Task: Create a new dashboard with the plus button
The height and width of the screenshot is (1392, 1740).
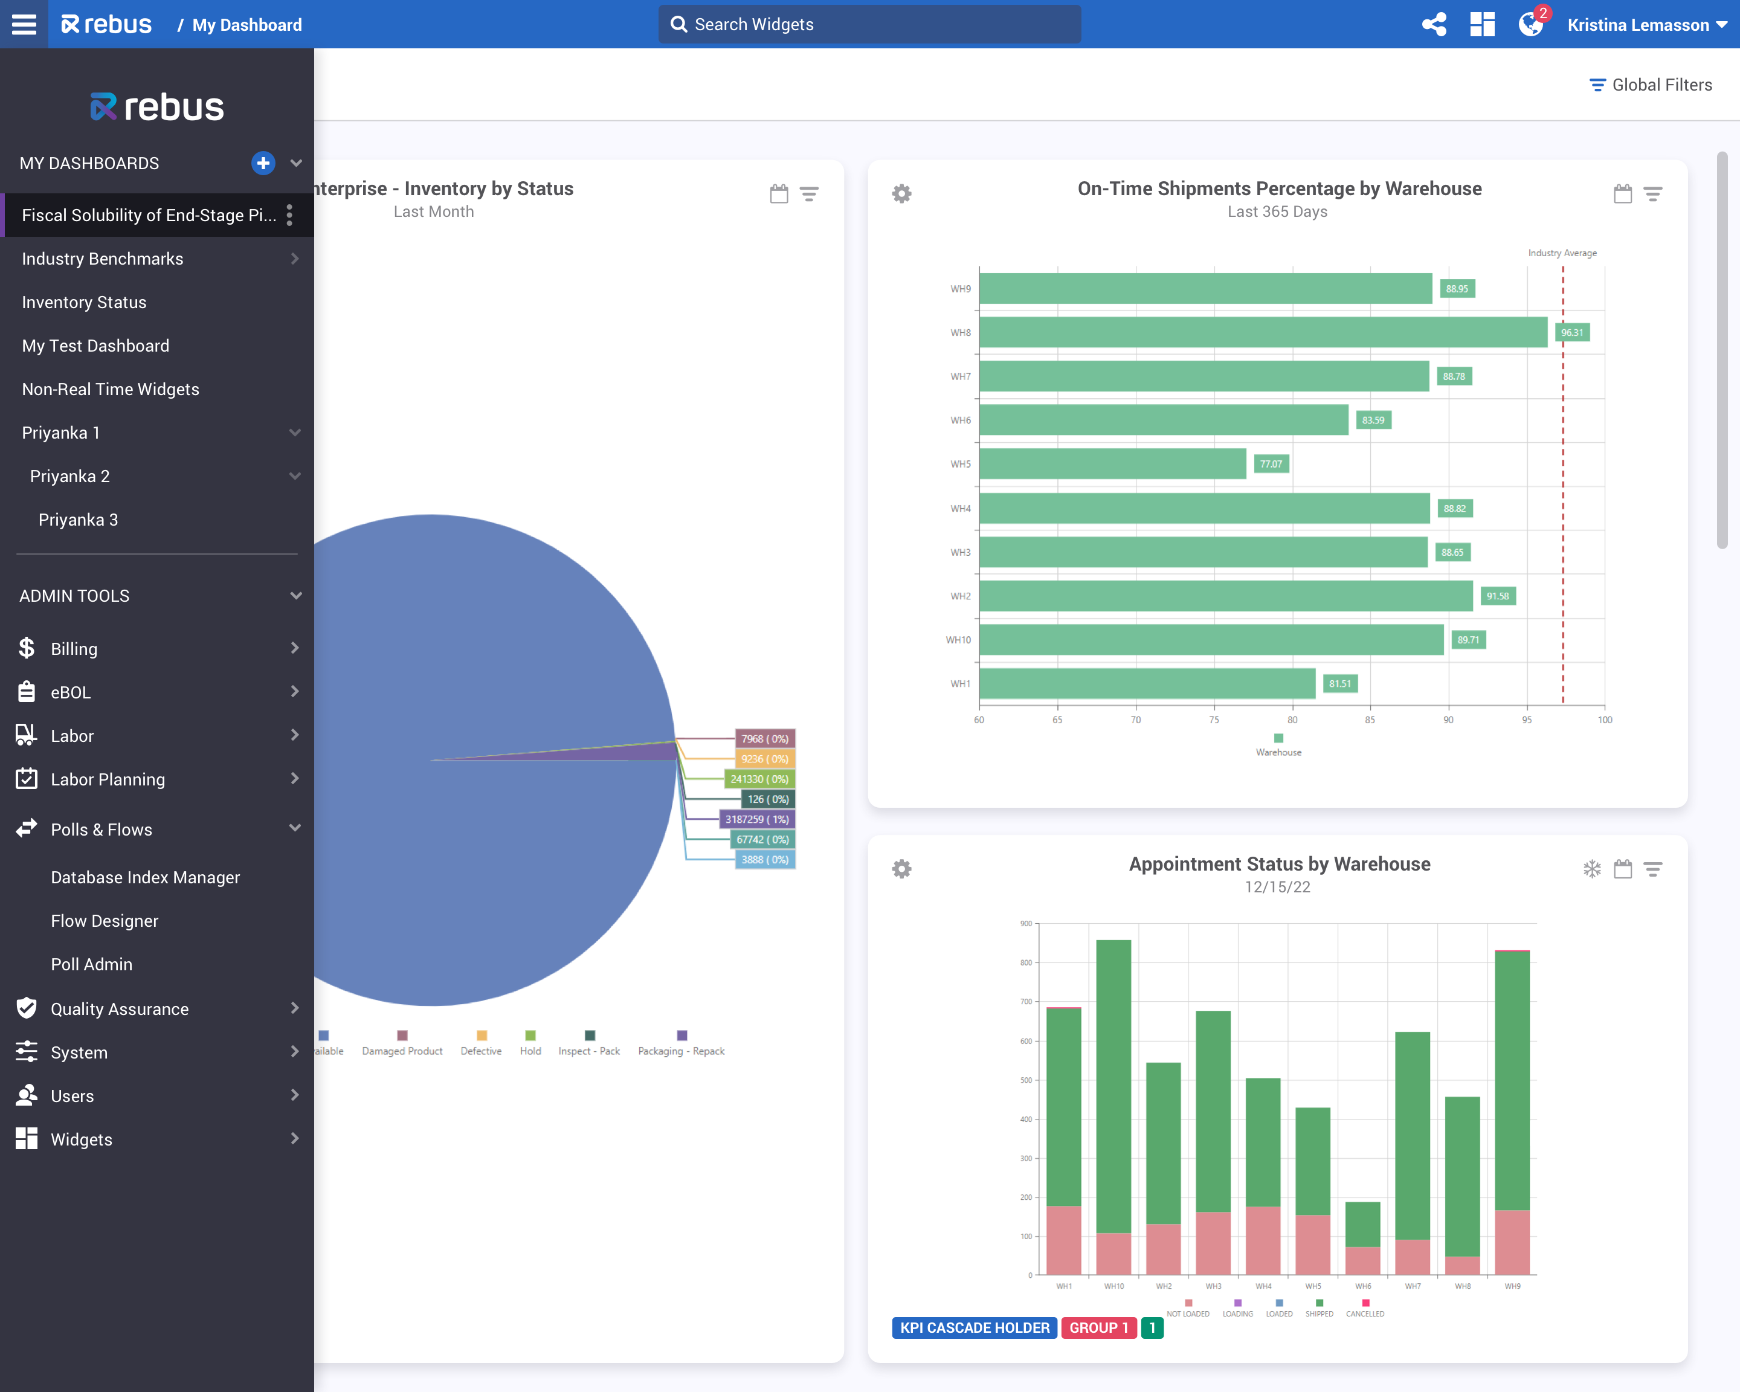Action: 263,163
